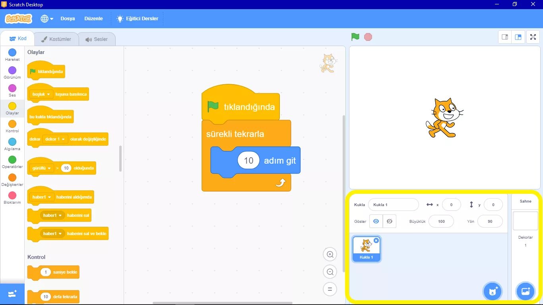
Task: Open the Bloklarım block category
Action: [12, 198]
